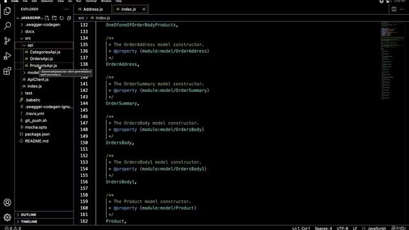
Task: Place cursor on OrderSummary, code line
Action: 122,103
